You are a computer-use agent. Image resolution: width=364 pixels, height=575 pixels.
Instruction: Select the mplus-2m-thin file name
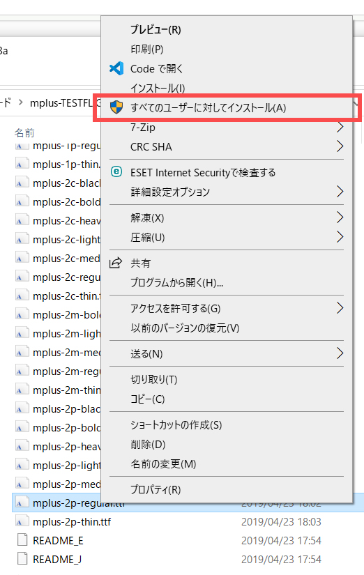(x=67, y=390)
